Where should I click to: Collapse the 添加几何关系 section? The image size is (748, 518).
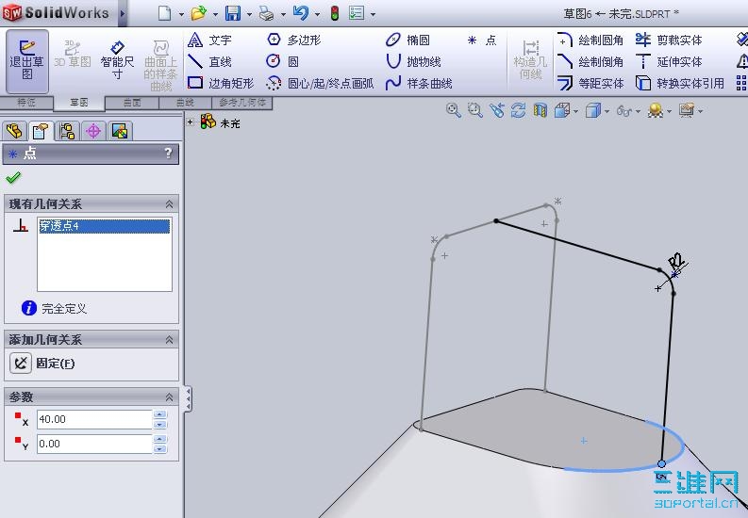(169, 339)
